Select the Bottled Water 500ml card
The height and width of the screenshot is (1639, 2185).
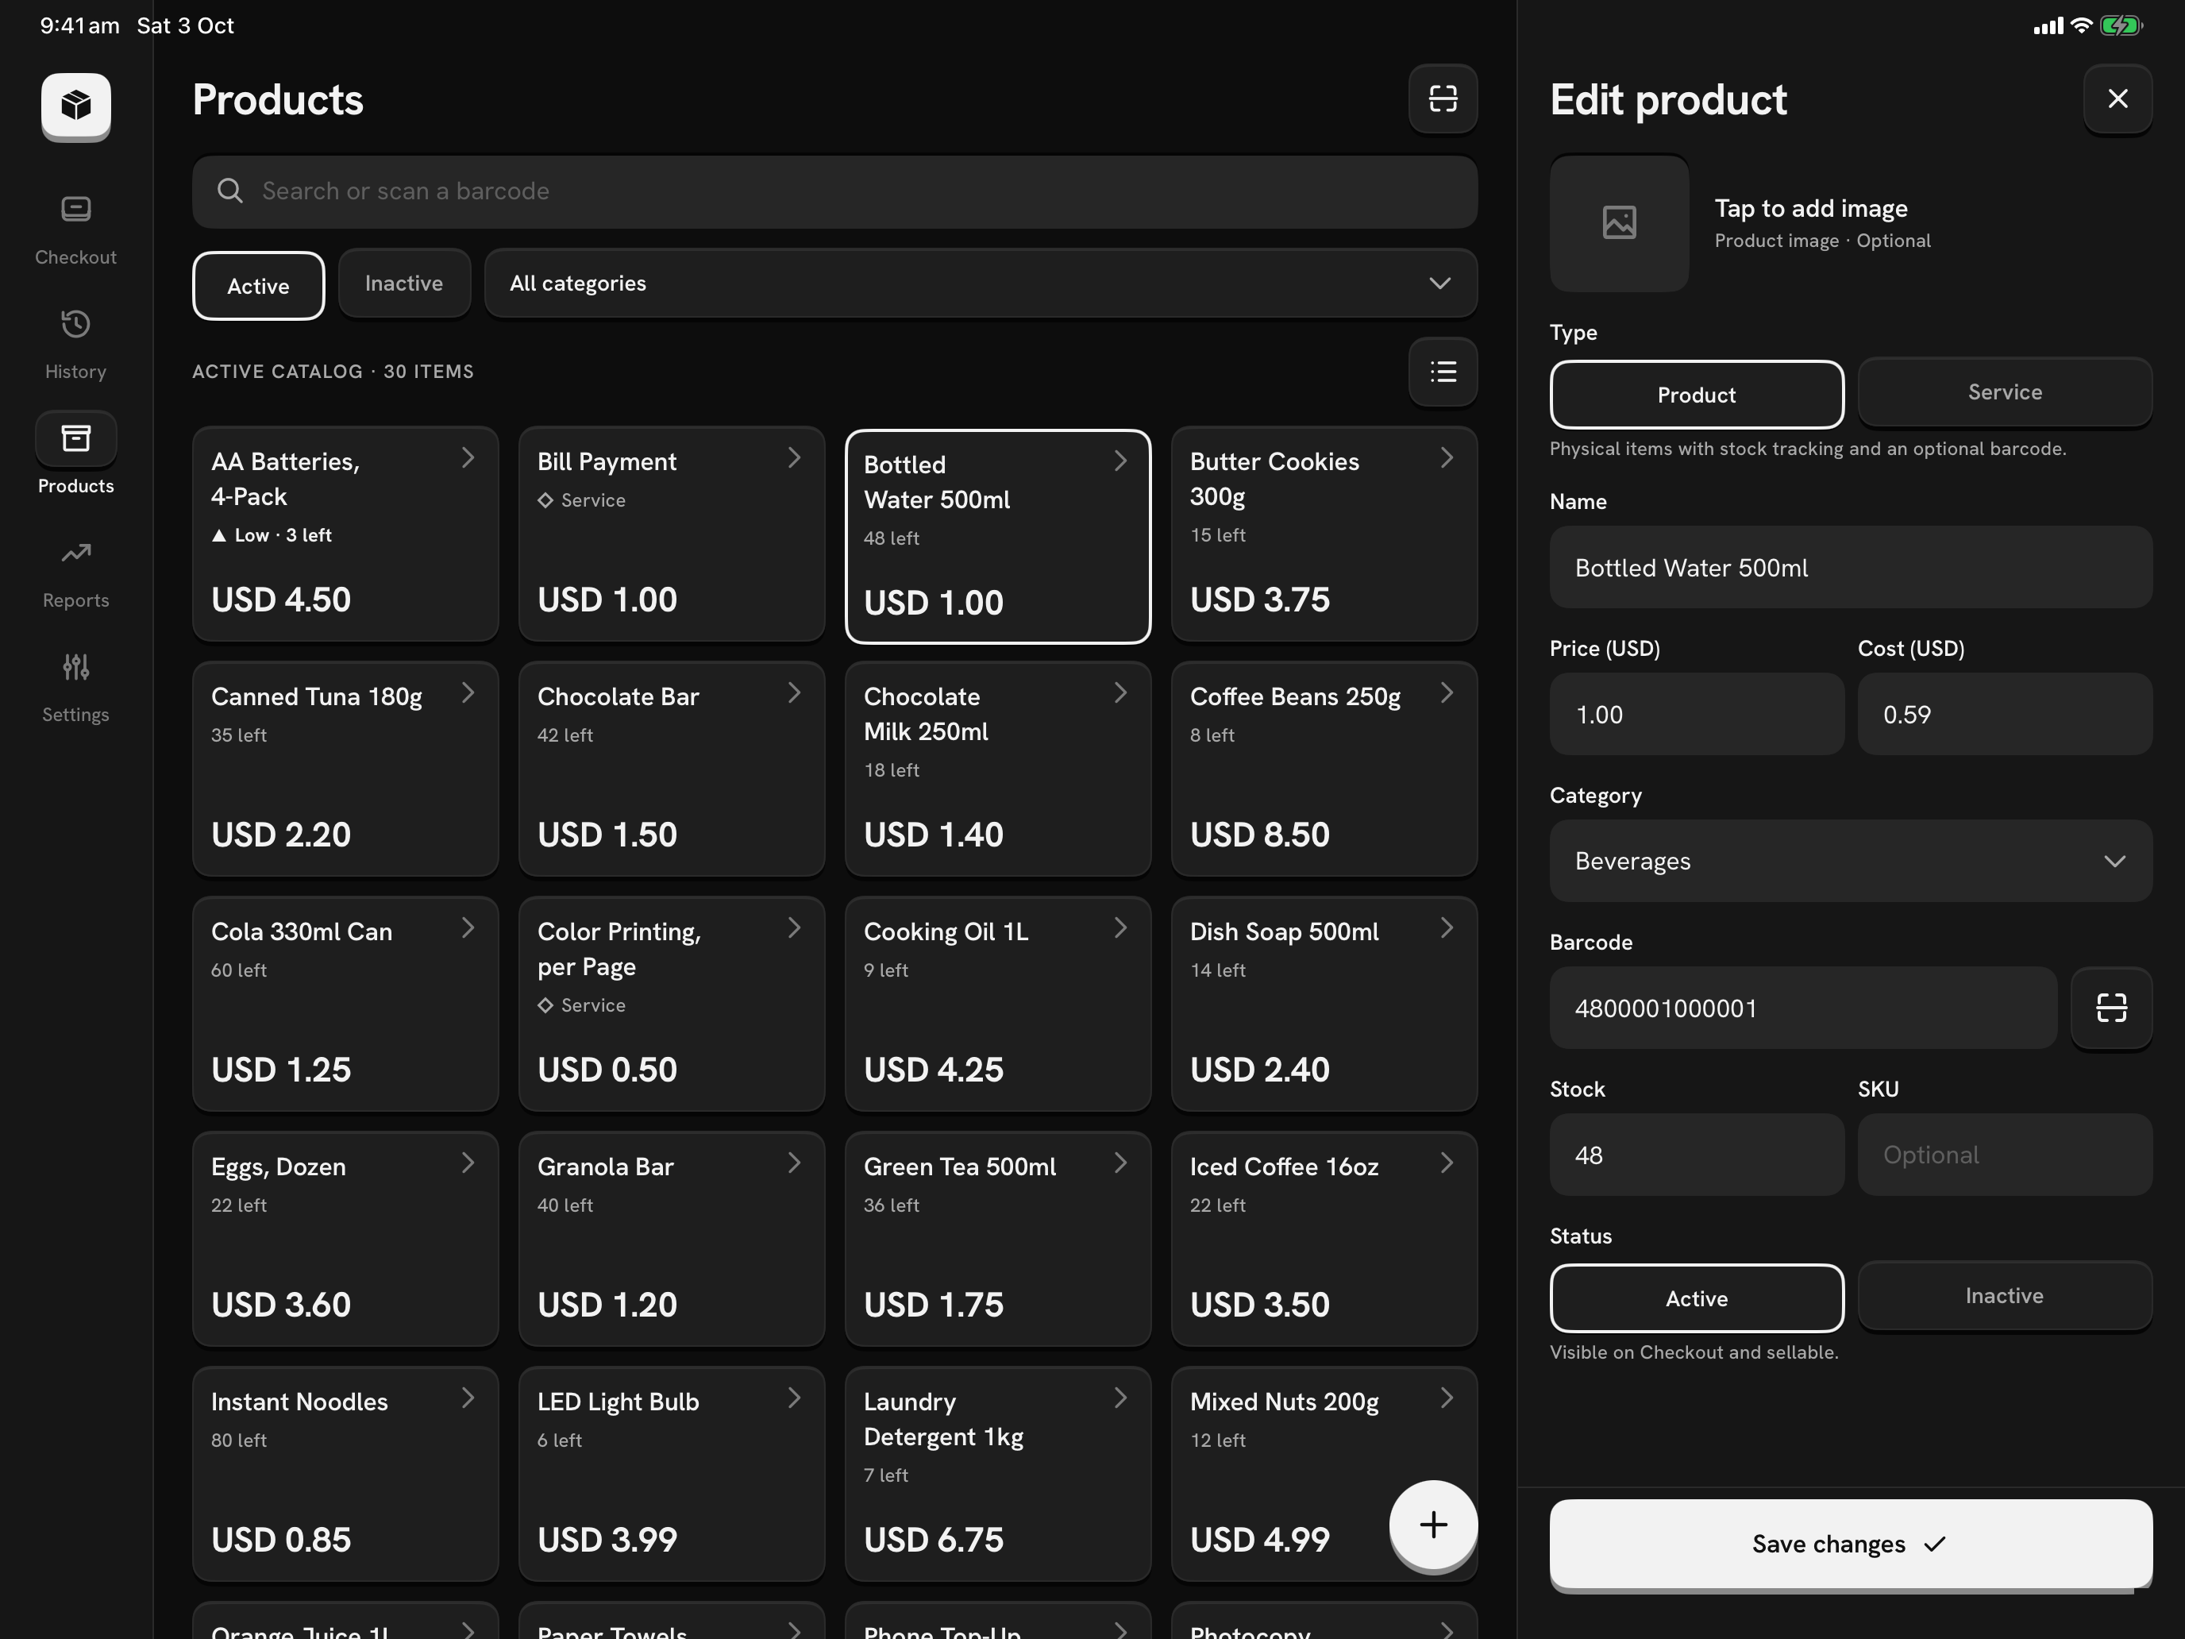(x=998, y=537)
